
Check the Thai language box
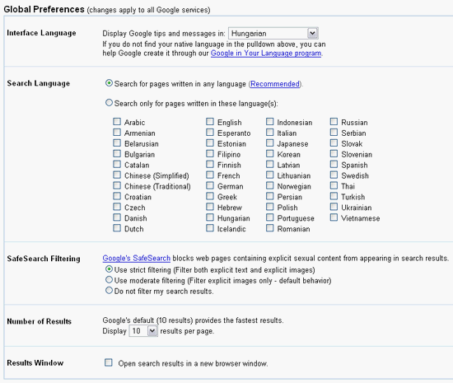pos(334,185)
